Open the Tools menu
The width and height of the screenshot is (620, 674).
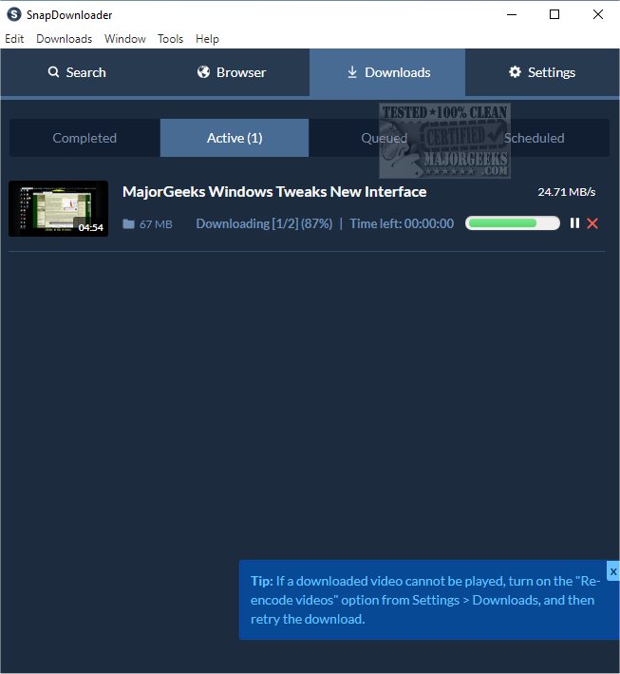click(170, 39)
